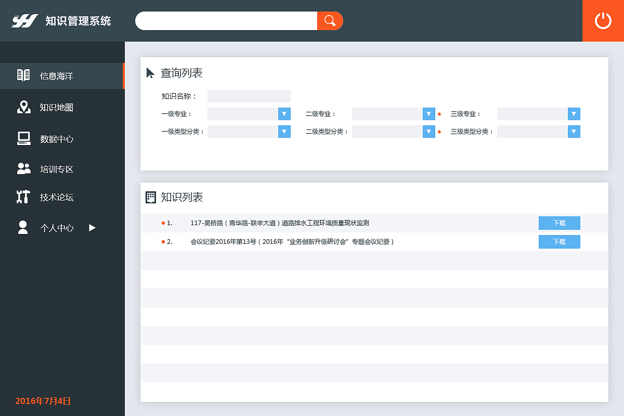
Task: Select the 信息海洋 book icon in the sidebar
Action: (23, 75)
